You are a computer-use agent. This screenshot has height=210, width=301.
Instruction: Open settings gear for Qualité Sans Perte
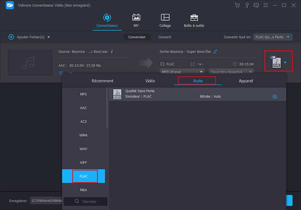(275, 97)
